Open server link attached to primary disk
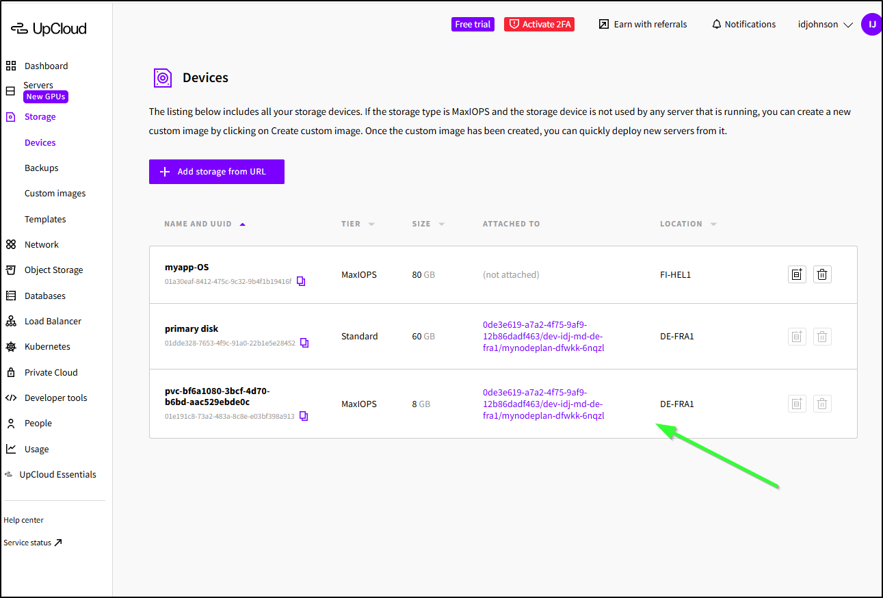The image size is (883, 598). coord(543,336)
